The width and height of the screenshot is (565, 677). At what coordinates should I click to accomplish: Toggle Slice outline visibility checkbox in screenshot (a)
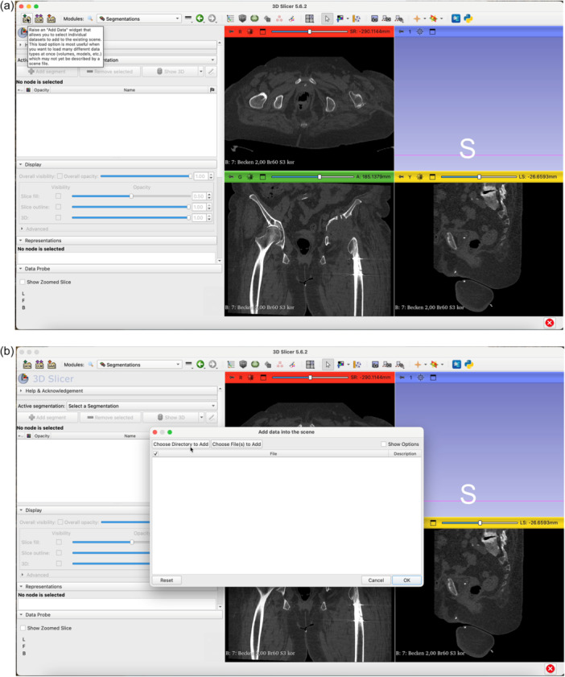click(58, 207)
